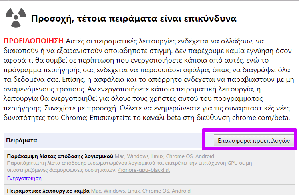This screenshot has height=195, width=299.
Task: Click the chrome.com/beta text in warning
Action: tap(261, 118)
